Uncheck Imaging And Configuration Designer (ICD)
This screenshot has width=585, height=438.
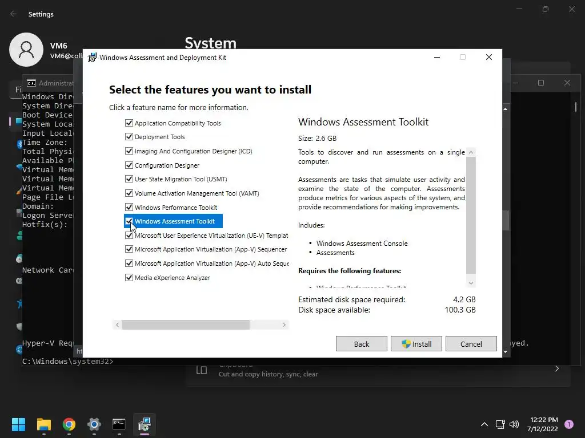(129, 151)
